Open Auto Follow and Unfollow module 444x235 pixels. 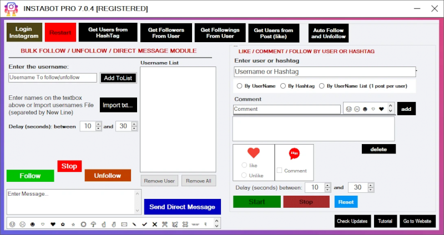[x=329, y=33]
